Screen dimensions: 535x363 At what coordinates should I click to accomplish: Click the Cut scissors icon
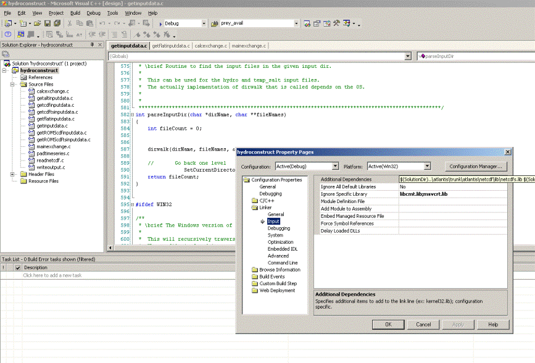point(70,23)
